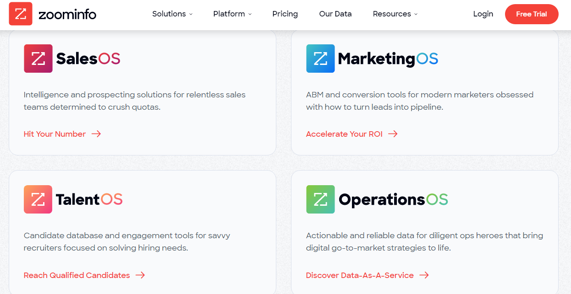Go to Our Data in navigation
Screen dimensions: 571x294
pos(335,14)
